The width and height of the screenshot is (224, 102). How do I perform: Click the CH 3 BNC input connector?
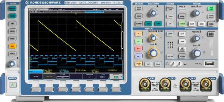185,84
